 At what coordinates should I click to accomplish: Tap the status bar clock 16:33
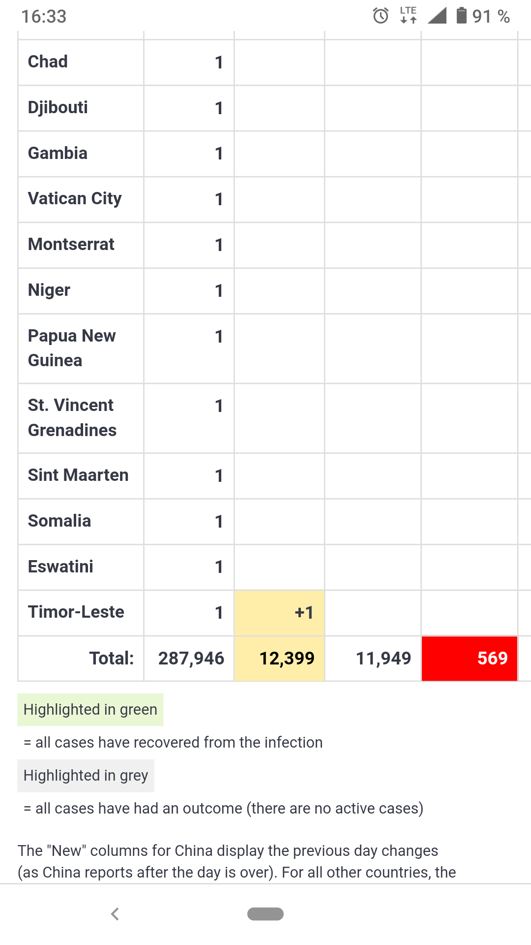coord(44,17)
